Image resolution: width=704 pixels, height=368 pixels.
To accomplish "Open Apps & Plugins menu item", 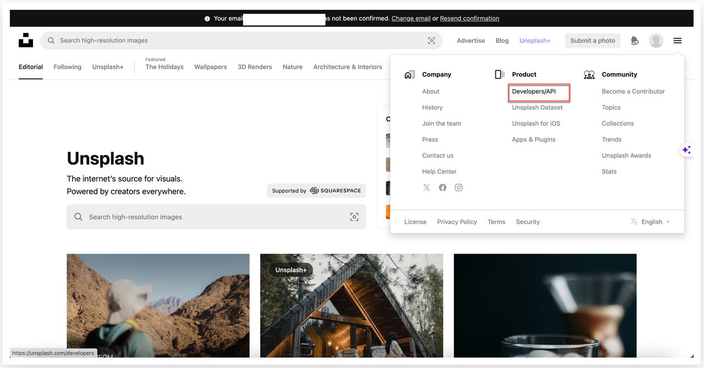I will (534, 139).
